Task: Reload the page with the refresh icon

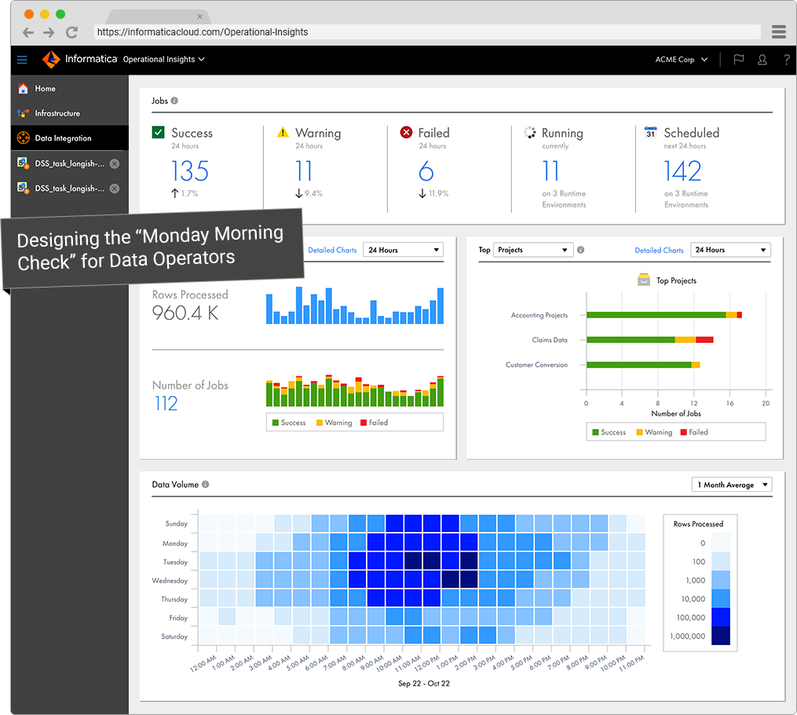Action: click(x=71, y=32)
